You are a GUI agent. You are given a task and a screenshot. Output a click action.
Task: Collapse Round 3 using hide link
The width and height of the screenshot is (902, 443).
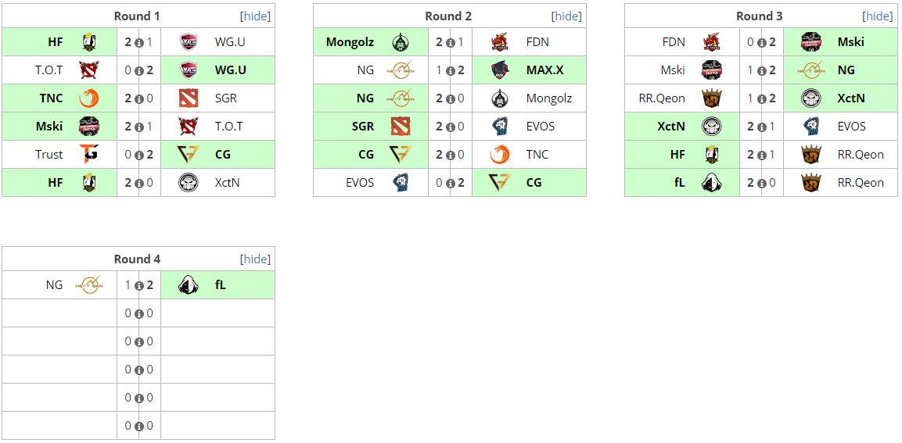coord(878,16)
